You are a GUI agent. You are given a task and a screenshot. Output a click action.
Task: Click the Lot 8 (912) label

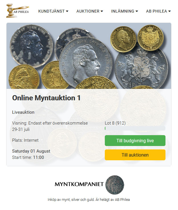[115, 123]
